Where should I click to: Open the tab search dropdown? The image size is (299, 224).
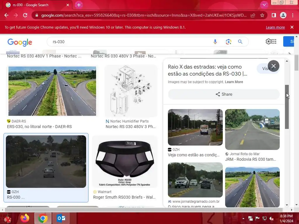coord(264,5)
